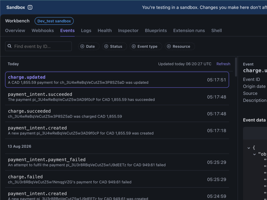Screen dimensions: 267x200
Task: Click the Updated today 06:20:27 UTC text
Action: (x=185, y=64)
